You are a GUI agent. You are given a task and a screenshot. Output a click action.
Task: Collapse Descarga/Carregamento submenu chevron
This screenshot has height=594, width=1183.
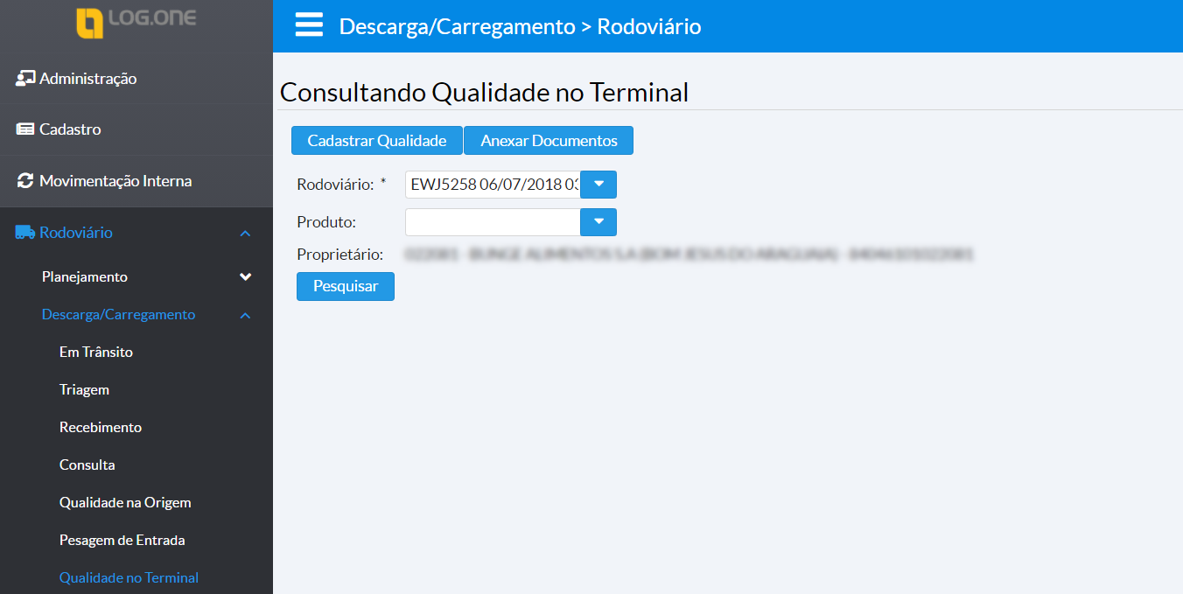tap(245, 315)
